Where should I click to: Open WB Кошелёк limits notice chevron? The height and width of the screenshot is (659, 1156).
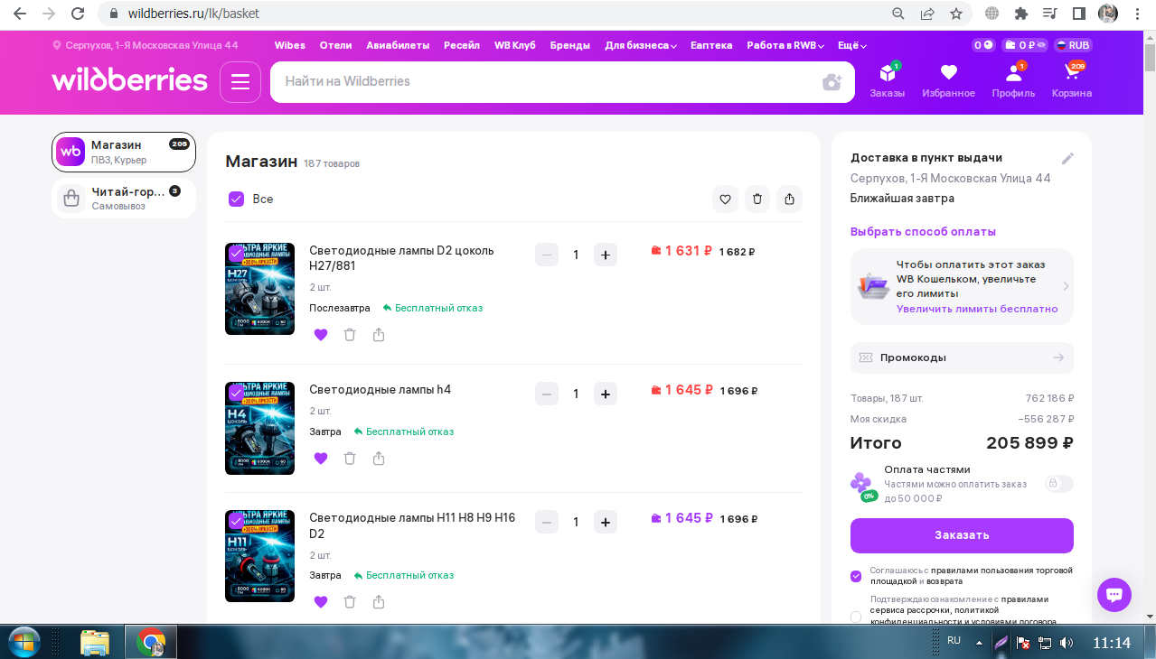(x=1066, y=286)
